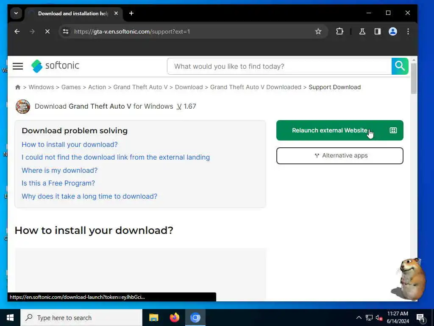Click the taskbar search box

tap(81, 318)
